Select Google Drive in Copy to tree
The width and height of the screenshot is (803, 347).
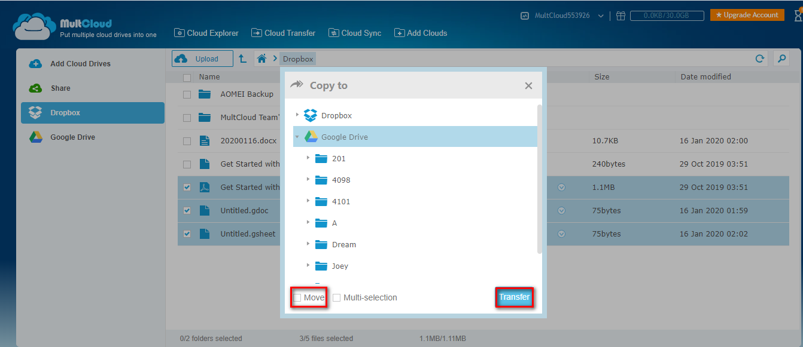[415, 137]
